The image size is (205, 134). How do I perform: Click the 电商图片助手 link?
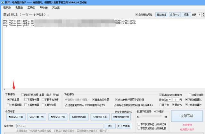pyautogui.click(x=187, y=129)
